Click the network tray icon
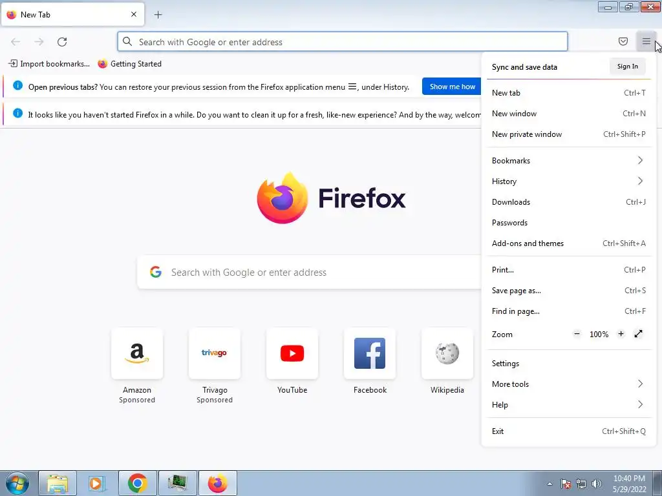The width and height of the screenshot is (662, 496). pyautogui.click(x=581, y=484)
